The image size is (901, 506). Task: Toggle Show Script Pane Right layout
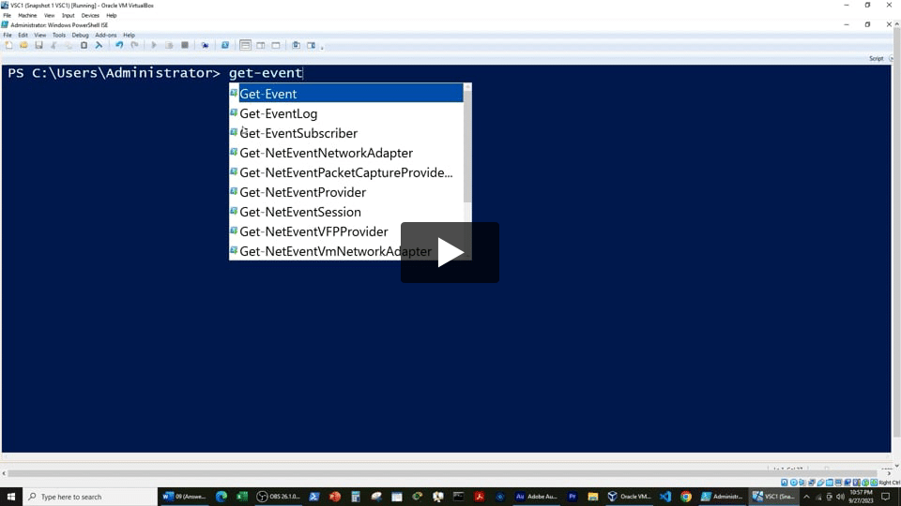click(x=261, y=45)
